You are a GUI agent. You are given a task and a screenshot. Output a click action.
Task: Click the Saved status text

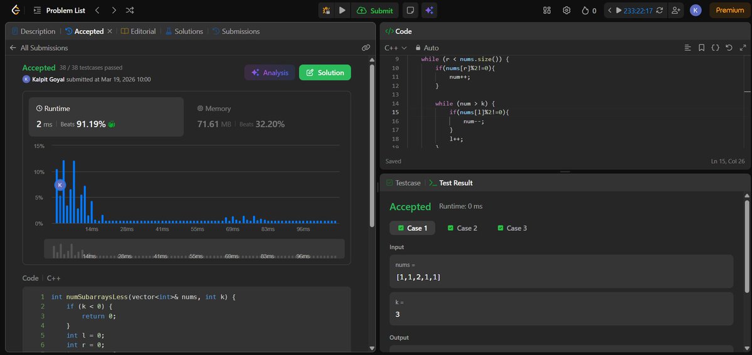click(393, 161)
